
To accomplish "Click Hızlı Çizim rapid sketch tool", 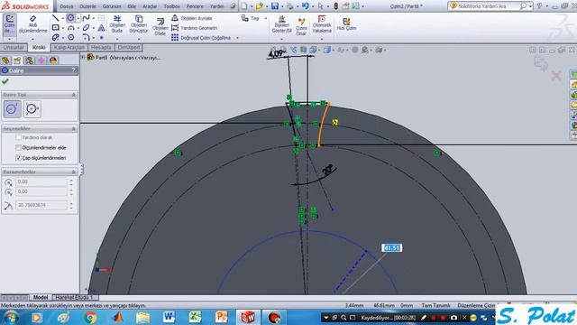I will [346, 24].
